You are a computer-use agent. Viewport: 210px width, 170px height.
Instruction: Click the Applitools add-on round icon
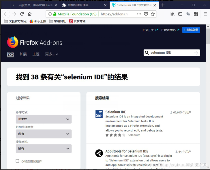99,153
